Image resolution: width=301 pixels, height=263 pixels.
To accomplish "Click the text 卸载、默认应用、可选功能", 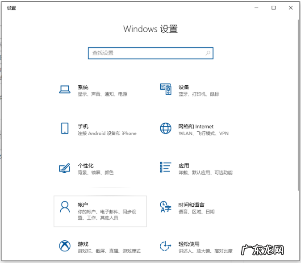I will [x=205, y=172].
